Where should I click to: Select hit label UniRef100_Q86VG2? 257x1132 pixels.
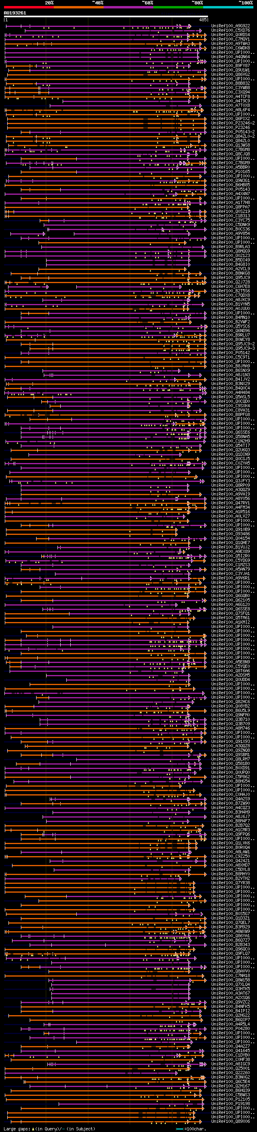pyautogui.click(x=230, y=74)
